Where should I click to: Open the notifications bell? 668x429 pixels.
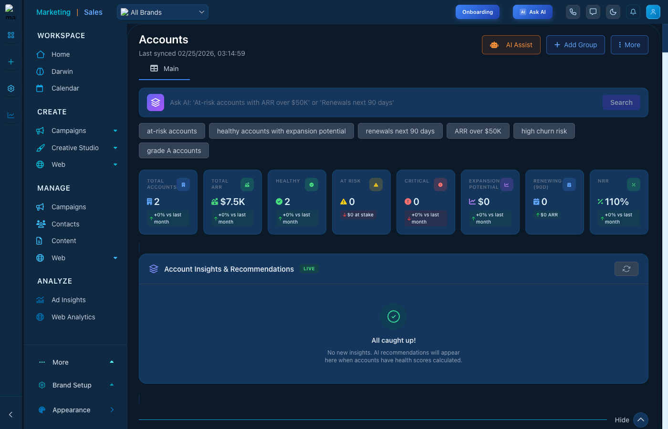pyautogui.click(x=633, y=12)
